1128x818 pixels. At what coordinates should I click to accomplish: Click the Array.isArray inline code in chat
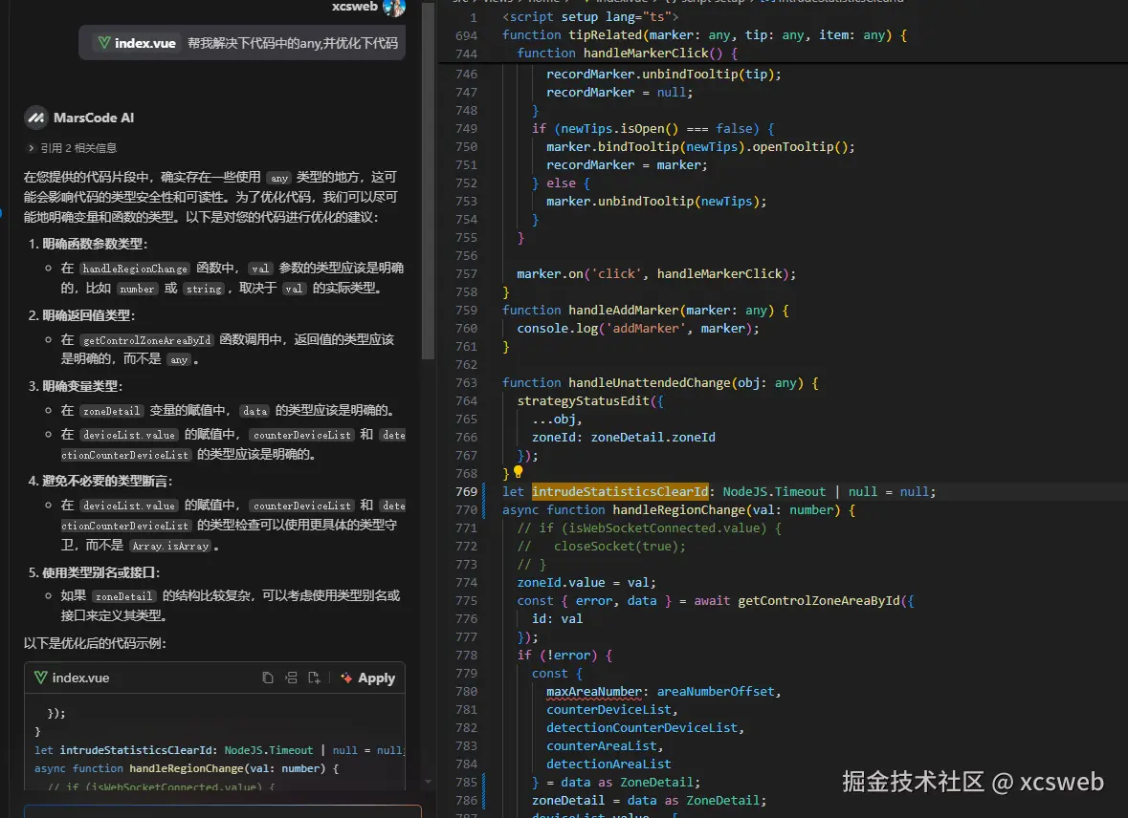pyautogui.click(x=170, y=547)
